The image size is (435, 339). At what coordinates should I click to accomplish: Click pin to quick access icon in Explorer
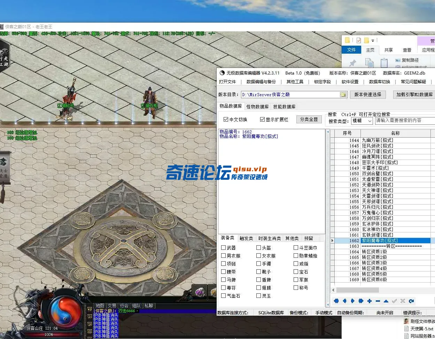click(x=353, y=63)
